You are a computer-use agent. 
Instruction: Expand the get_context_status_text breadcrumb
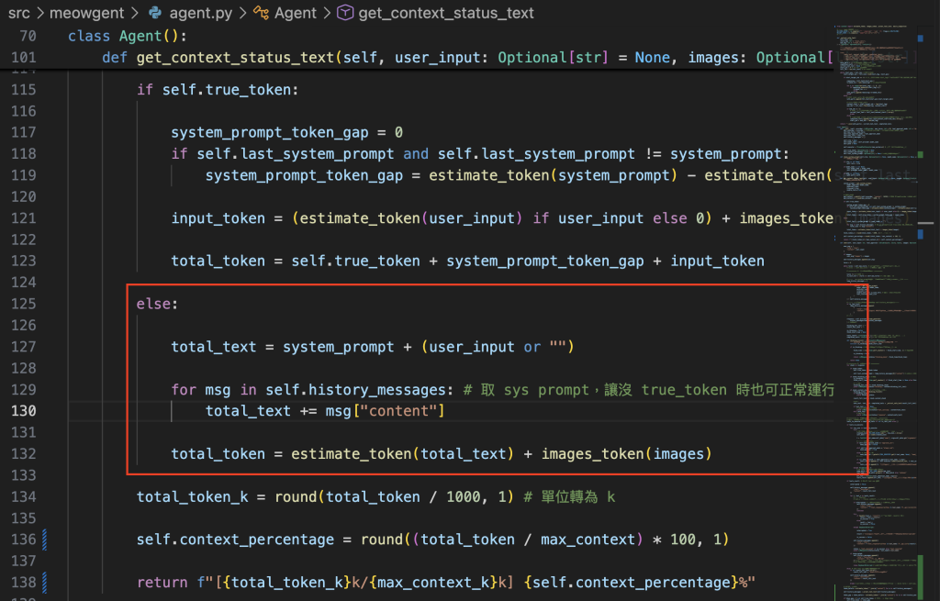(x=445, y=13)
